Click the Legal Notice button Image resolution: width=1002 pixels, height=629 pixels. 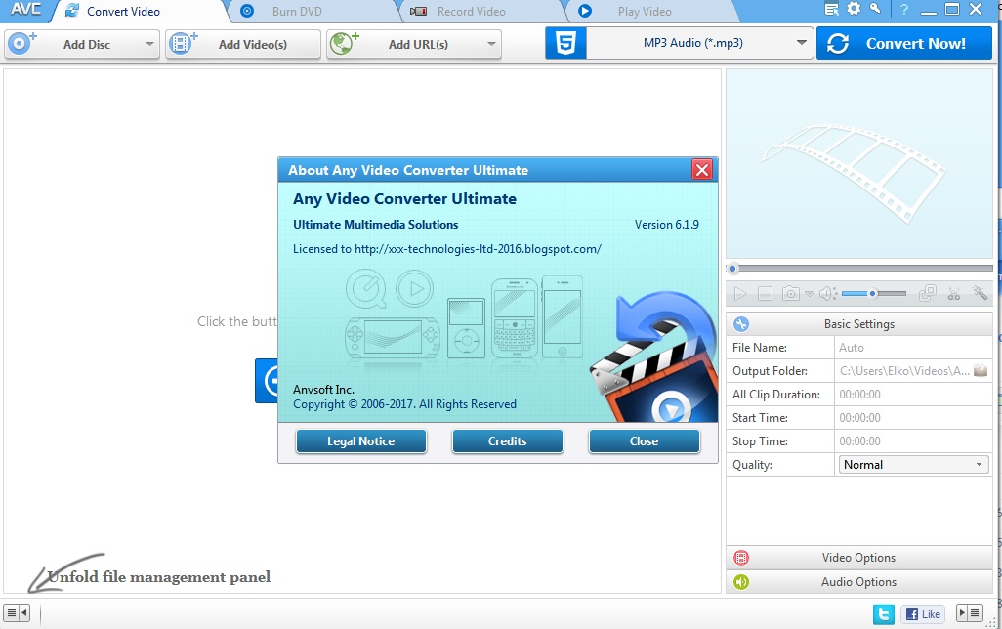tap(361, 441)
